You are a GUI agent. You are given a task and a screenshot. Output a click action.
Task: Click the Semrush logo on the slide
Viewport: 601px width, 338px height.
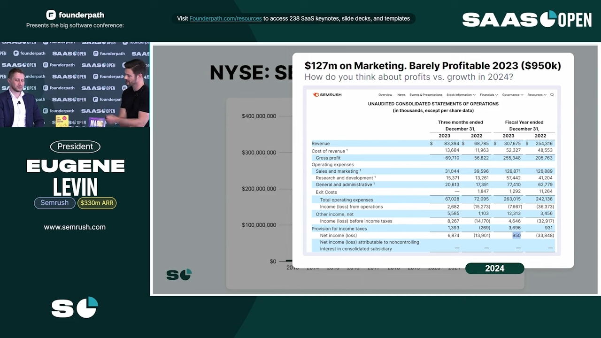click(x=327, y=95)
